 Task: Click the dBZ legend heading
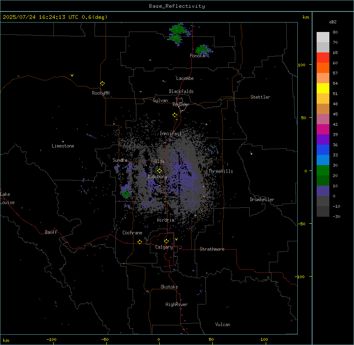click(x=333, y=22)
